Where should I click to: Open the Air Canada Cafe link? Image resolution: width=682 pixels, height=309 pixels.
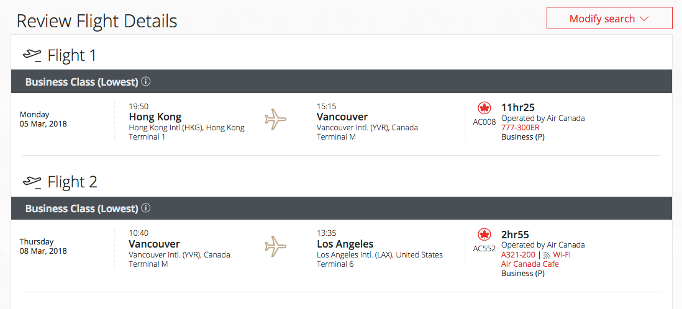530,264
